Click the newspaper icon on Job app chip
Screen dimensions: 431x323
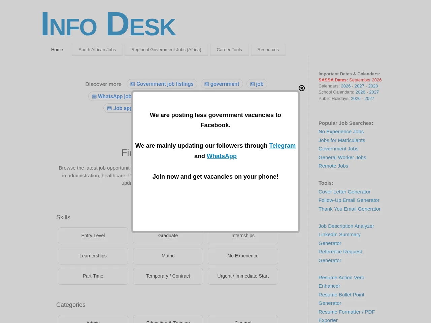(109, 108)
